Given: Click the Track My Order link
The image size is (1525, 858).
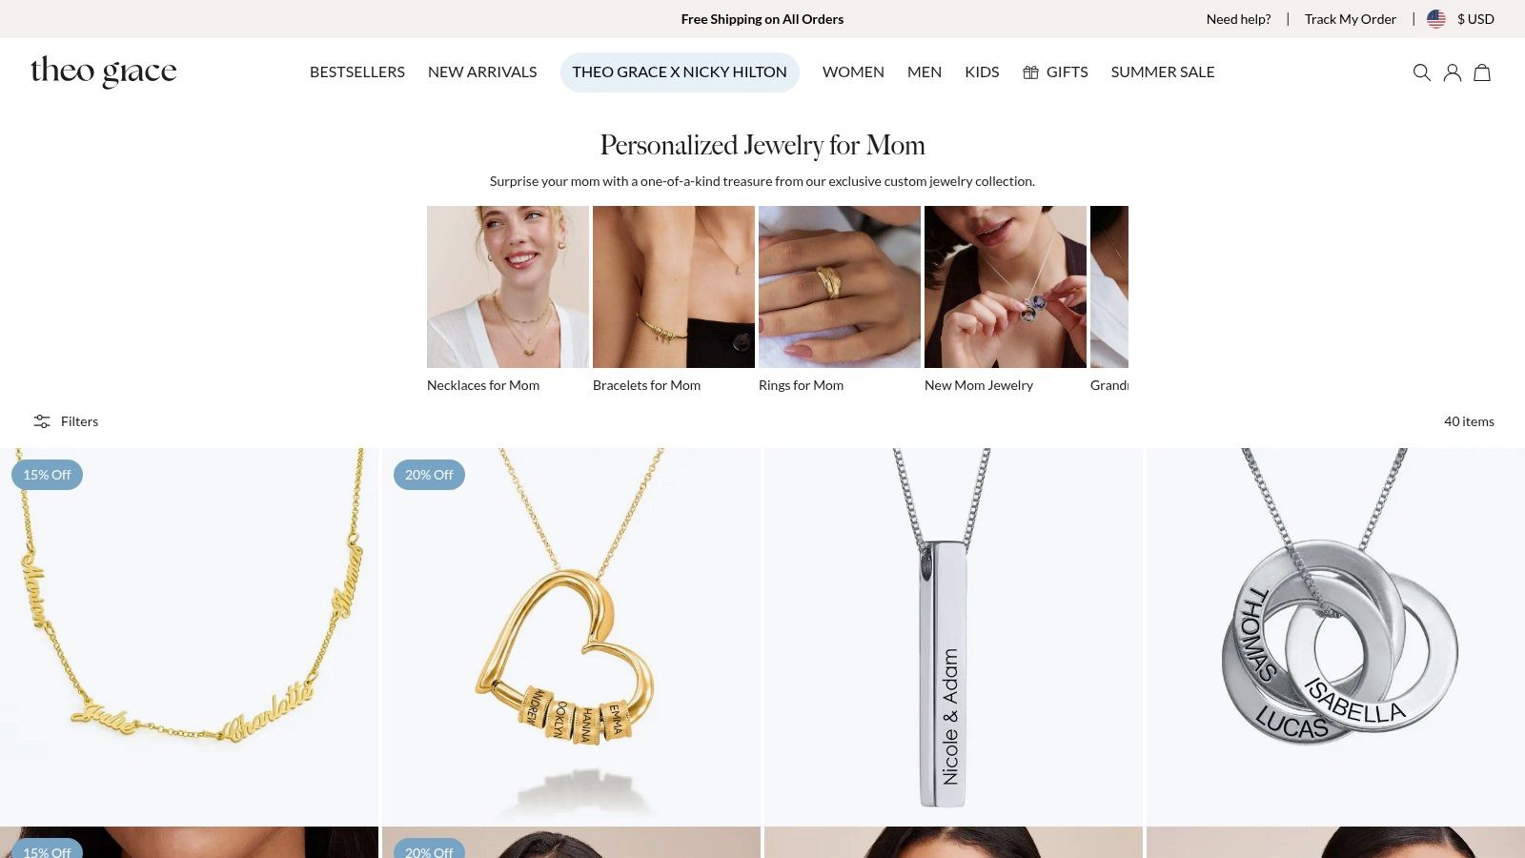Looking at the screenshot, I should point(1350,19).
